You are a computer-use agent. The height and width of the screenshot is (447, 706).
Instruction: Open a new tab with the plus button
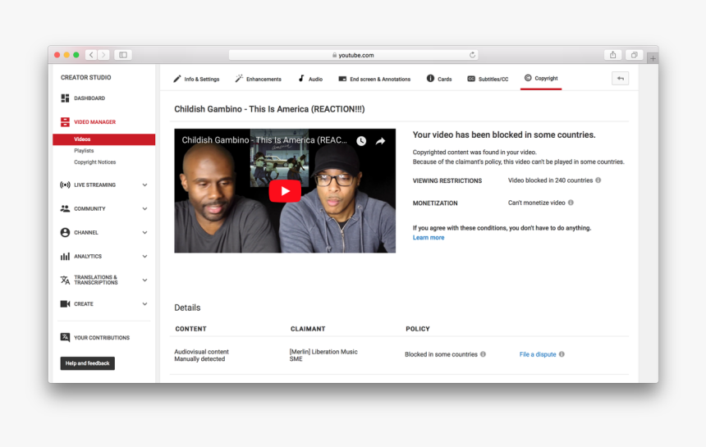tap(653, 58)
